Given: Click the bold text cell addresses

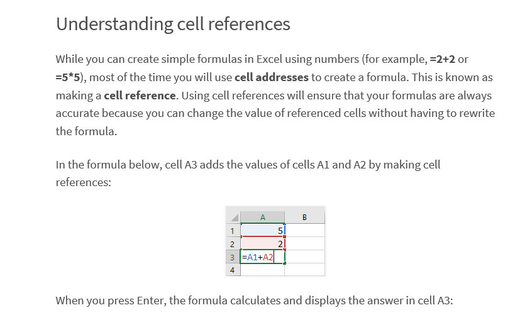Looking at the screenshot, I should [x=272, y=77].
